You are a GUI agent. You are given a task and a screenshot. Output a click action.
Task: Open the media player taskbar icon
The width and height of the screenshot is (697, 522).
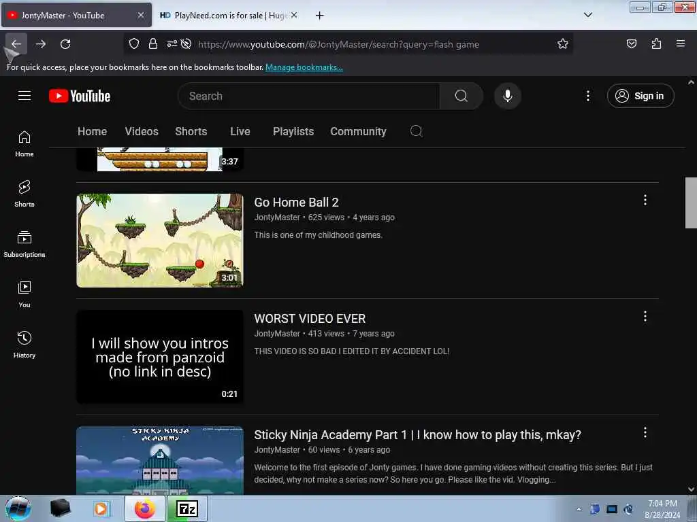coord(101,508)
